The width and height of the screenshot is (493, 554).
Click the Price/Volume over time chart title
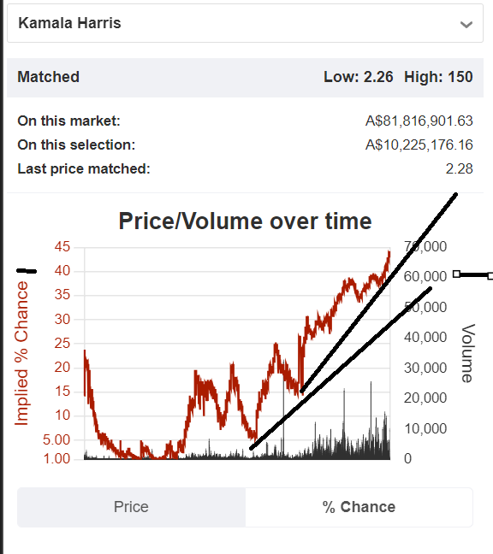pyautogui.click(x=245, y=221)
